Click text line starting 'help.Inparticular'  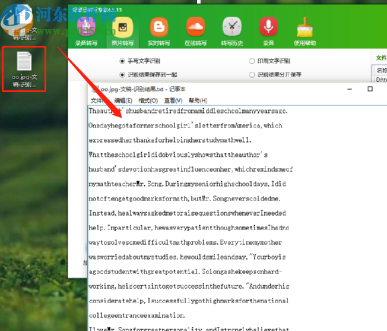(189, 228)
